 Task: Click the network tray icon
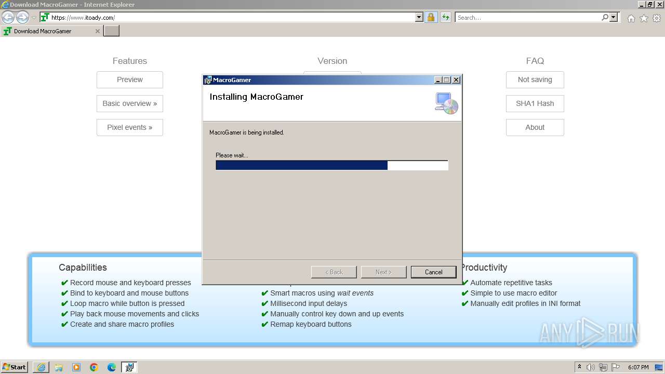coord(603,367)
